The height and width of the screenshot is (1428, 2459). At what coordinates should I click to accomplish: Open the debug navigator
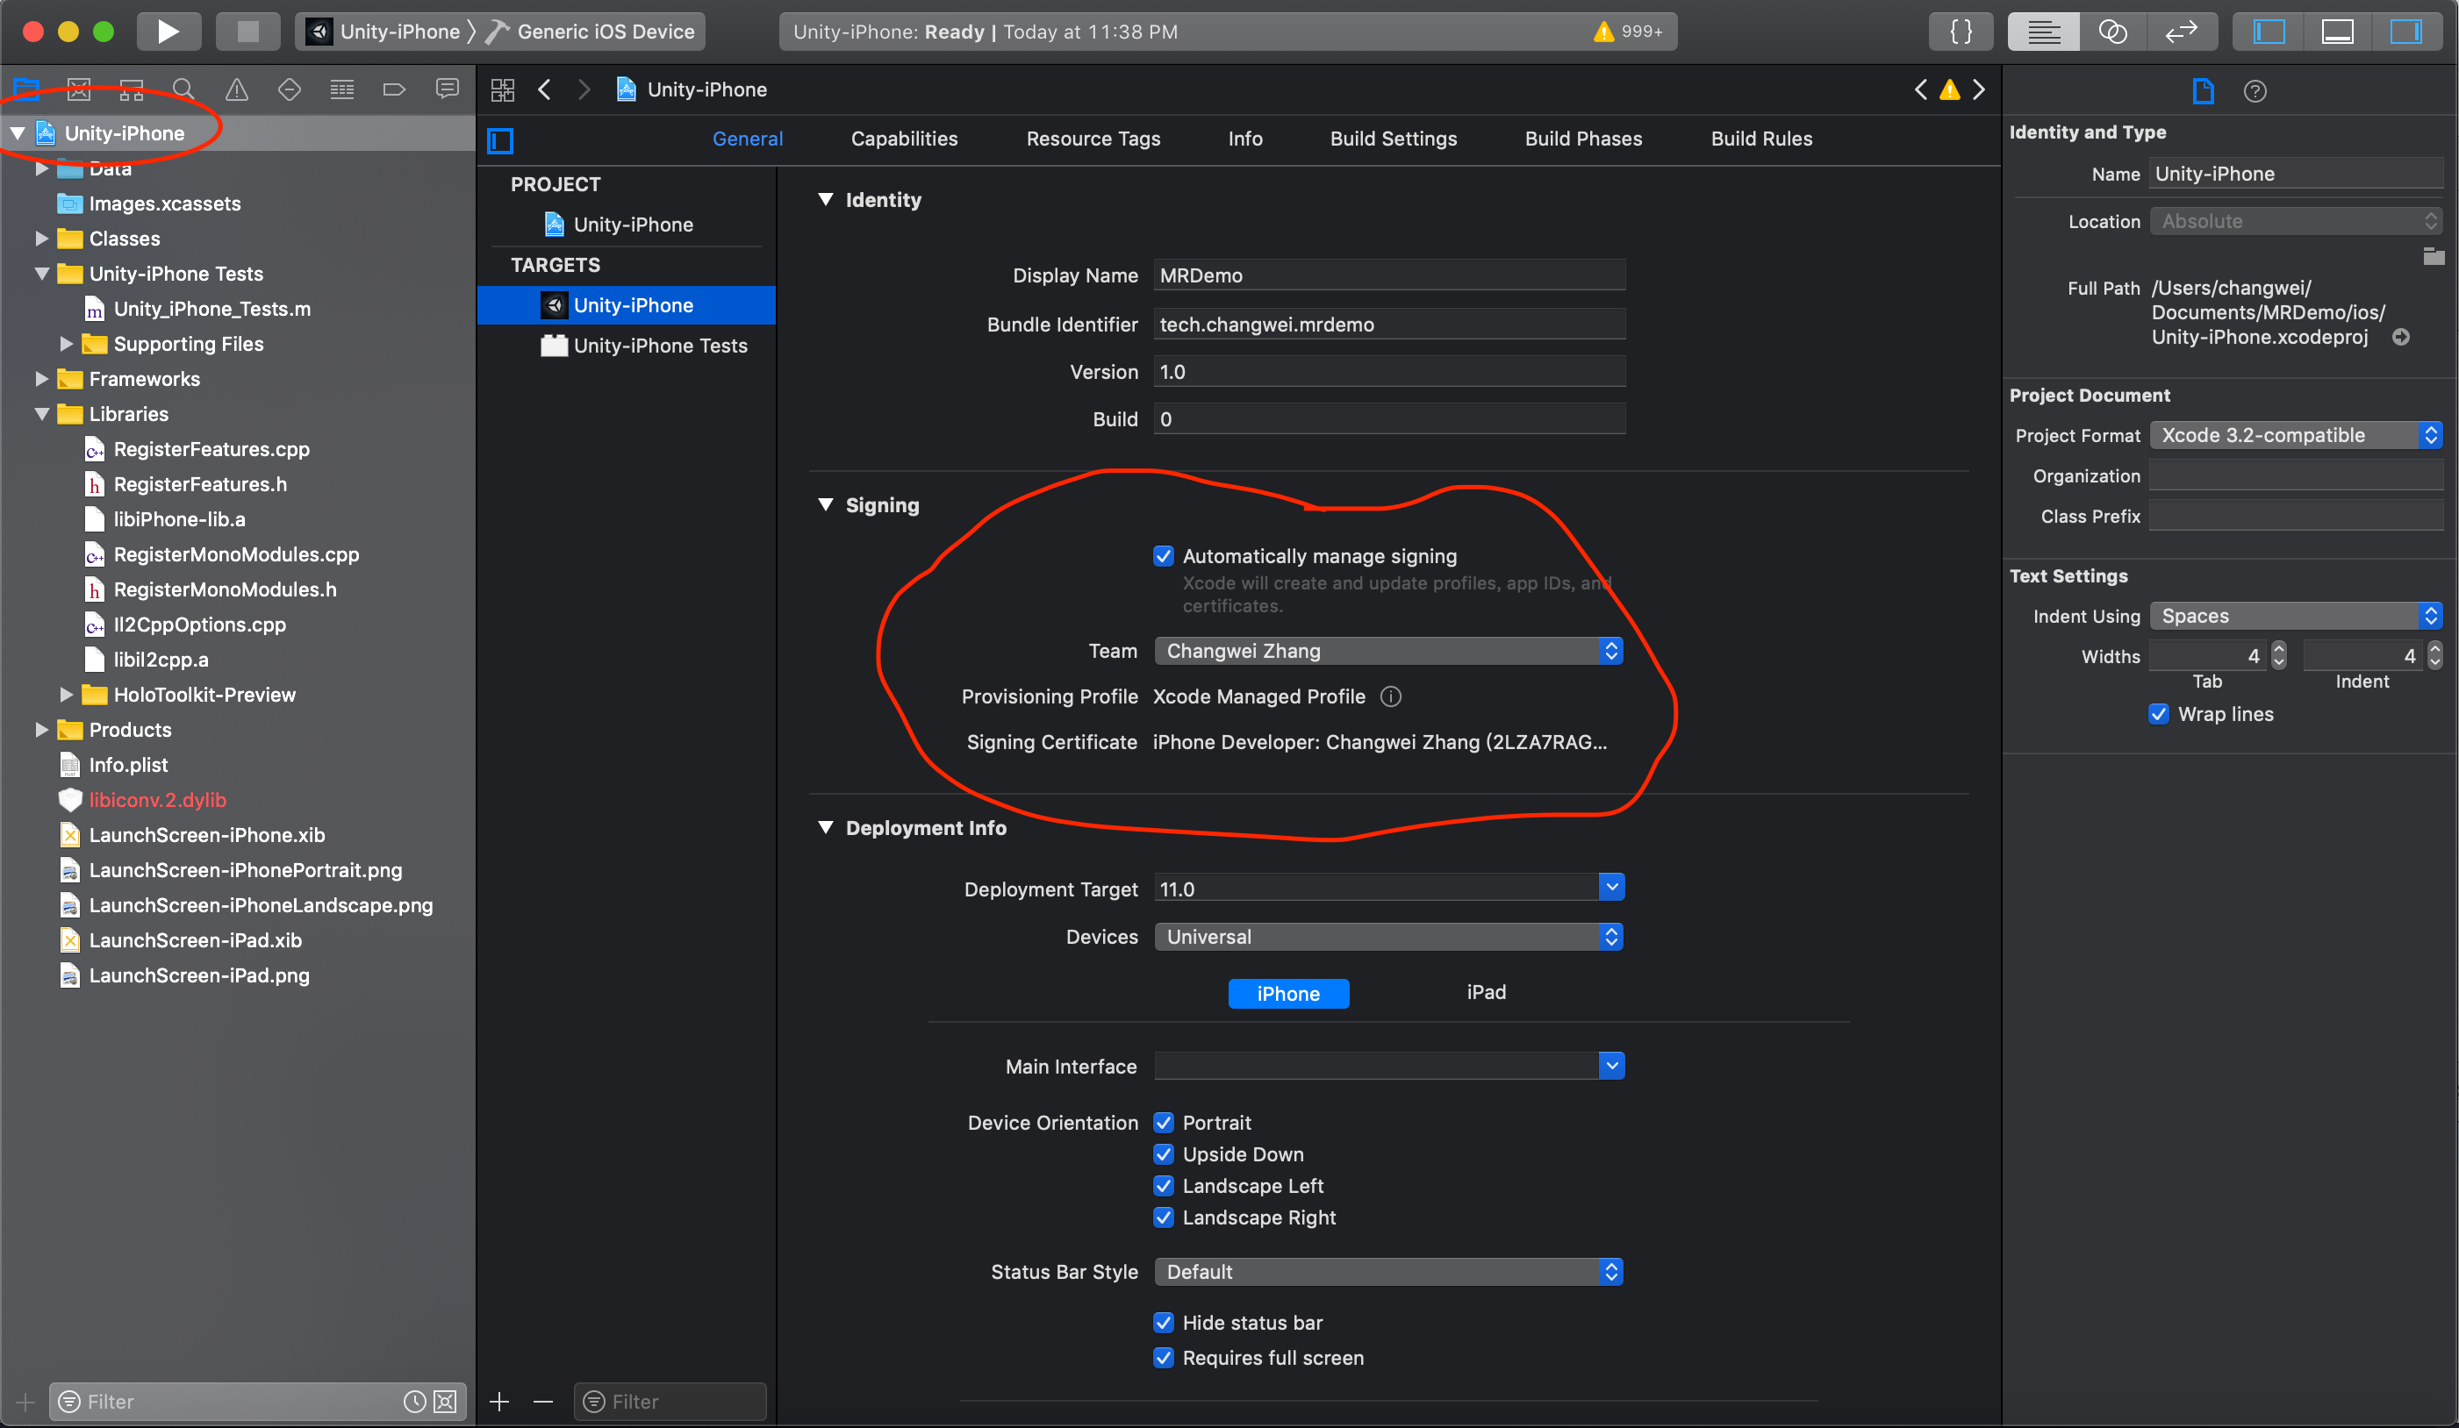click(342, 89)
